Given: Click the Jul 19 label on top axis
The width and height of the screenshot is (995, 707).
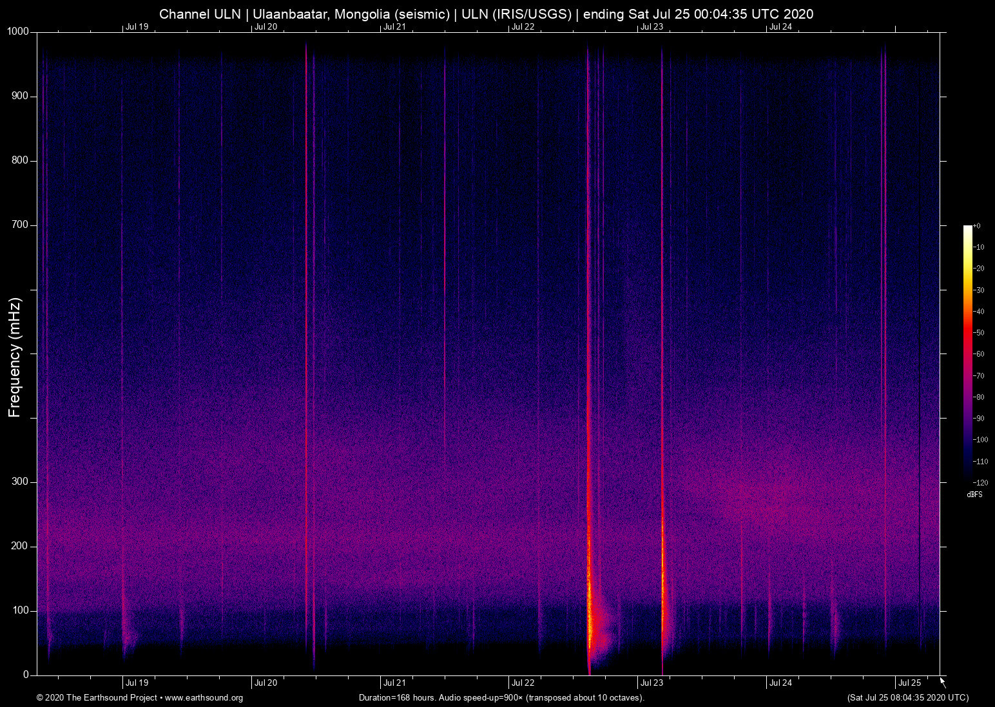Looking at the screenshot, I should 137,26.
